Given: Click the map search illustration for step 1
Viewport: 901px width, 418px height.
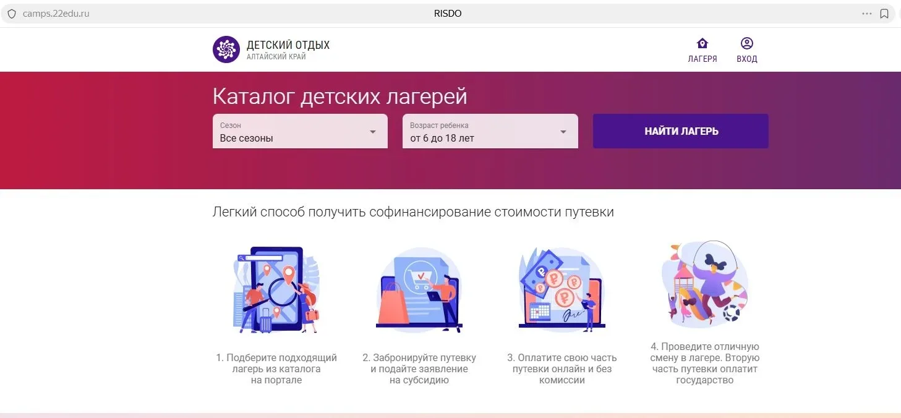Looking at the screenshot, I should click(276, 290).
